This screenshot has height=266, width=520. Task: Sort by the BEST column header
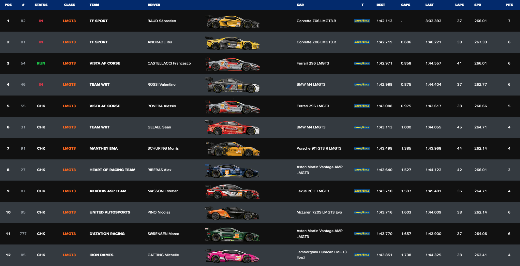381,5
